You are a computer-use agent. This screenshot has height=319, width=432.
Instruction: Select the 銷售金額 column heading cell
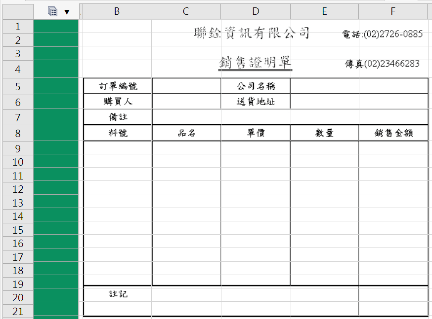pos(393,133)
